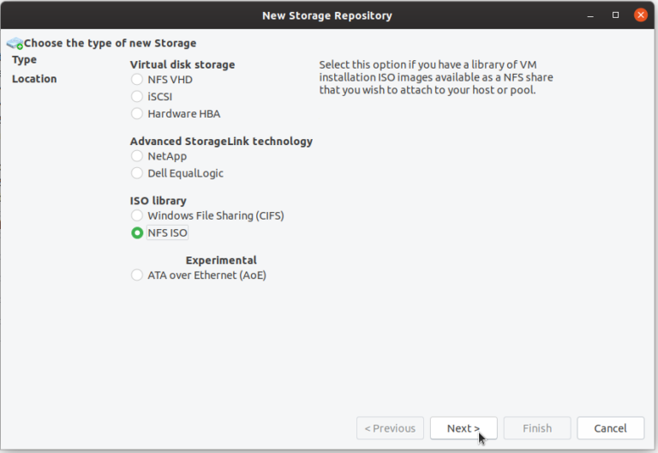
Task: Click the Previous button
Action: point(390,428)
